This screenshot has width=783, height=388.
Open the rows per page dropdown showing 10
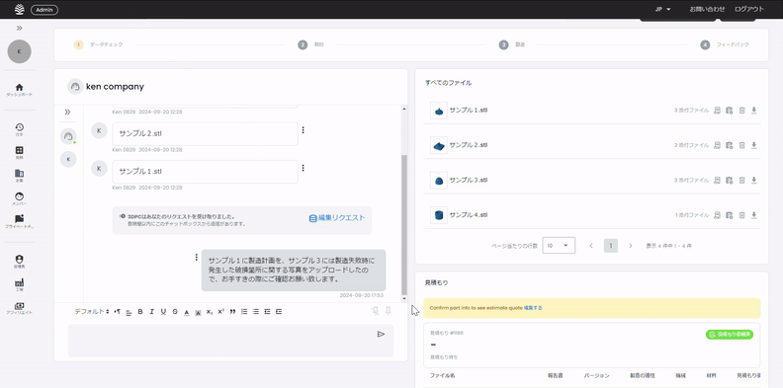(x=559, y=246)
